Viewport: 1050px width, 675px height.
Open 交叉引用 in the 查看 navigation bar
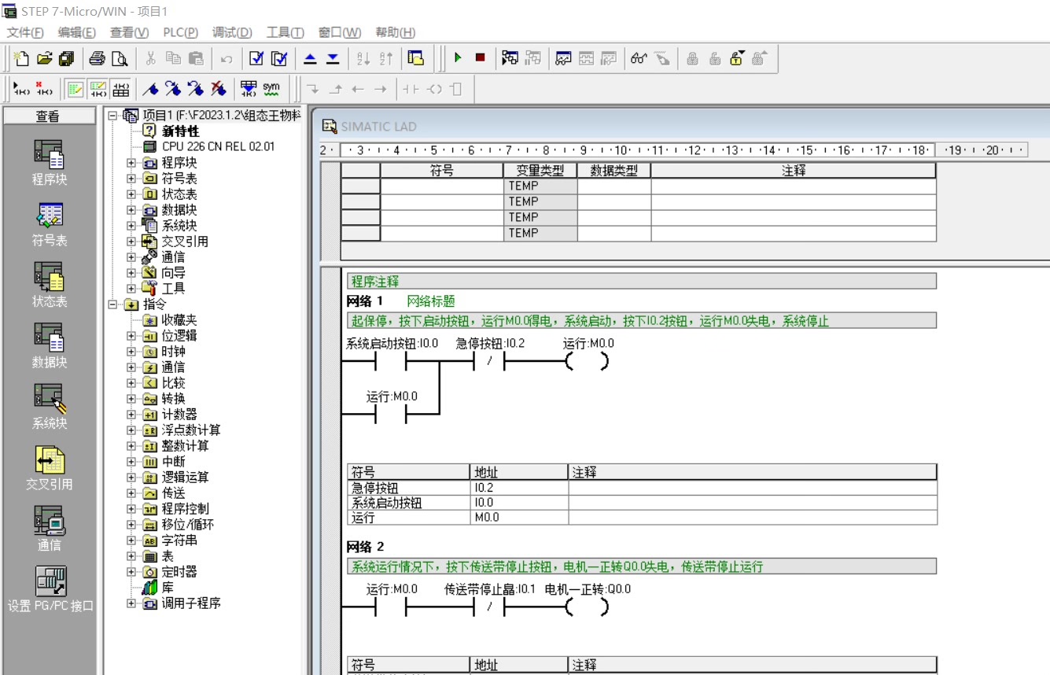[x=49, y=467]
